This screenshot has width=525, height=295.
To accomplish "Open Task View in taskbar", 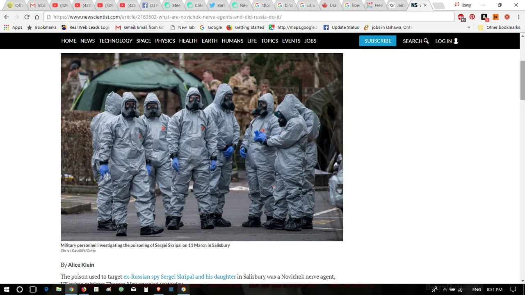I will (33, 289).
